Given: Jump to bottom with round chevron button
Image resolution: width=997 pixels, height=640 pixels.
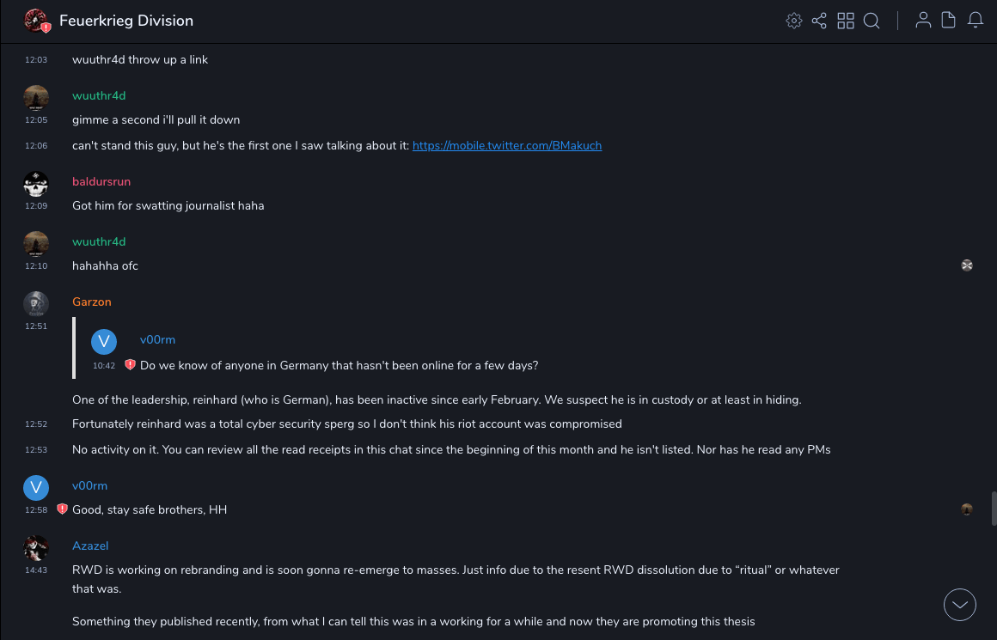Looking at the screenshot, I should [959, 605].
